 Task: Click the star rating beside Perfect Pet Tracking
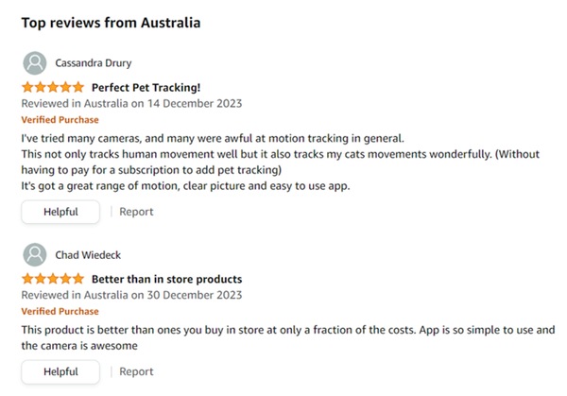pyautogui.click(x=53, y=87)
